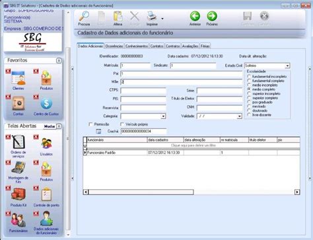Open Centro de Custos dollar icon
Image resolution: width=313 pixels, height=240 pixels.
pos(46,104)
